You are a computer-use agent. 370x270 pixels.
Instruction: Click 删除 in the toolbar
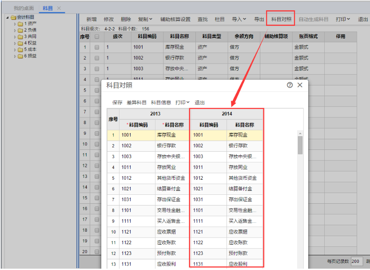pos(126,19)
